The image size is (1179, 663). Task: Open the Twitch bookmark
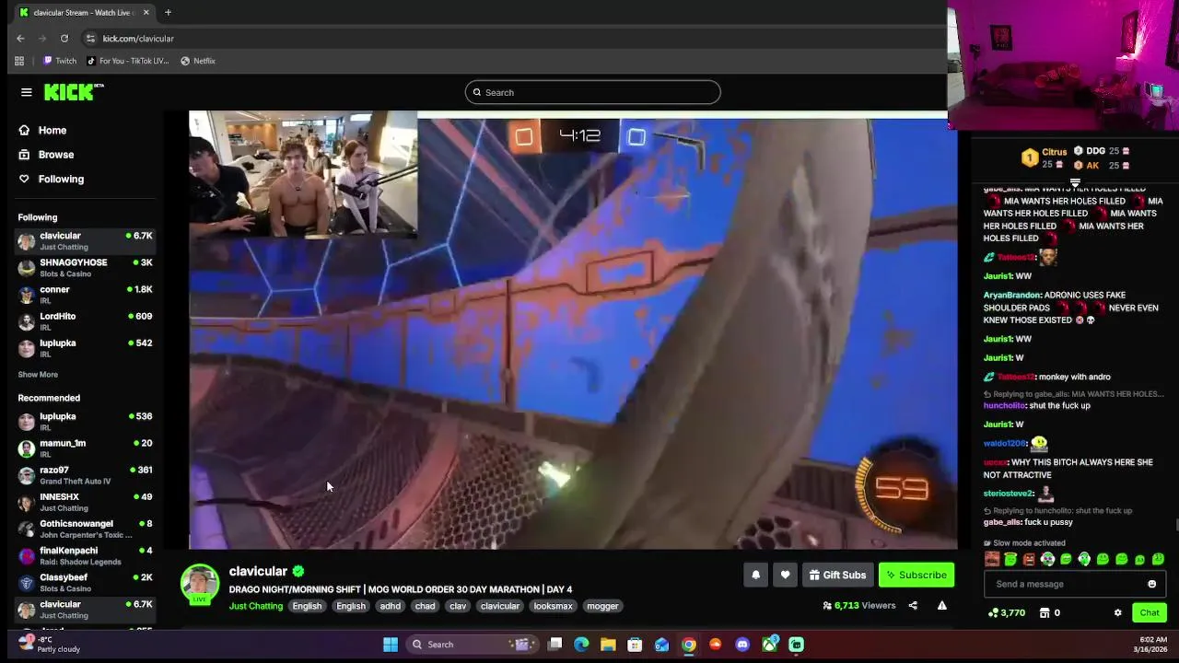point(60,61)
